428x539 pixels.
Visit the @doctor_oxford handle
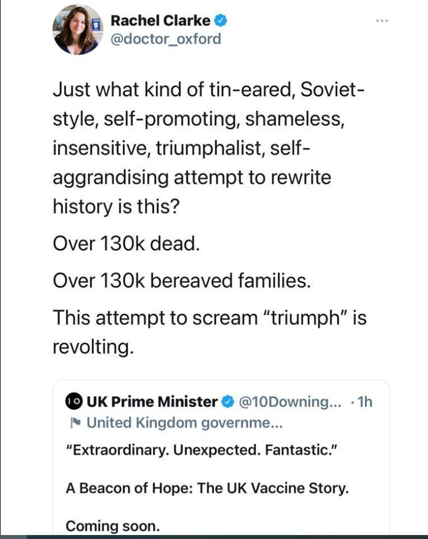pyautogui.click(x=165, y=39)
